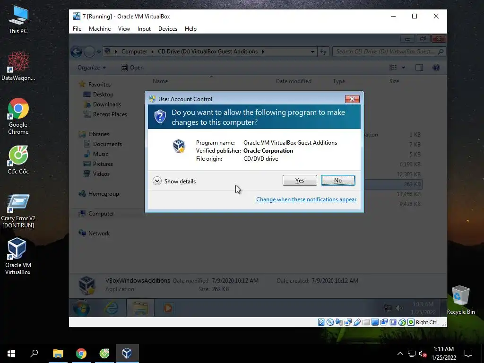Viewport: 484px width, 363px height.
Task: Open the Help menu in VirtualBox
Action: point(190,29)
